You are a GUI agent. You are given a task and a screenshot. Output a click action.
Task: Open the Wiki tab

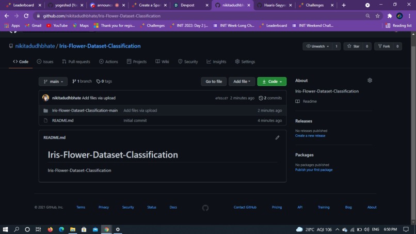162,61
